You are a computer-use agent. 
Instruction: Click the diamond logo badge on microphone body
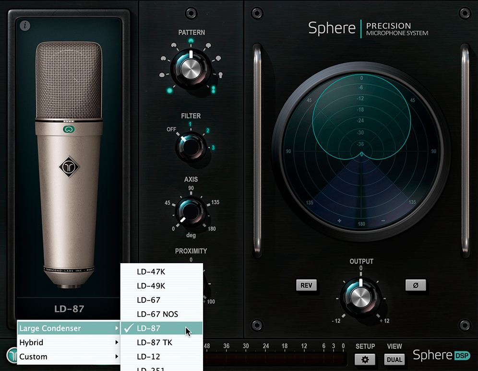pos(69,166)
